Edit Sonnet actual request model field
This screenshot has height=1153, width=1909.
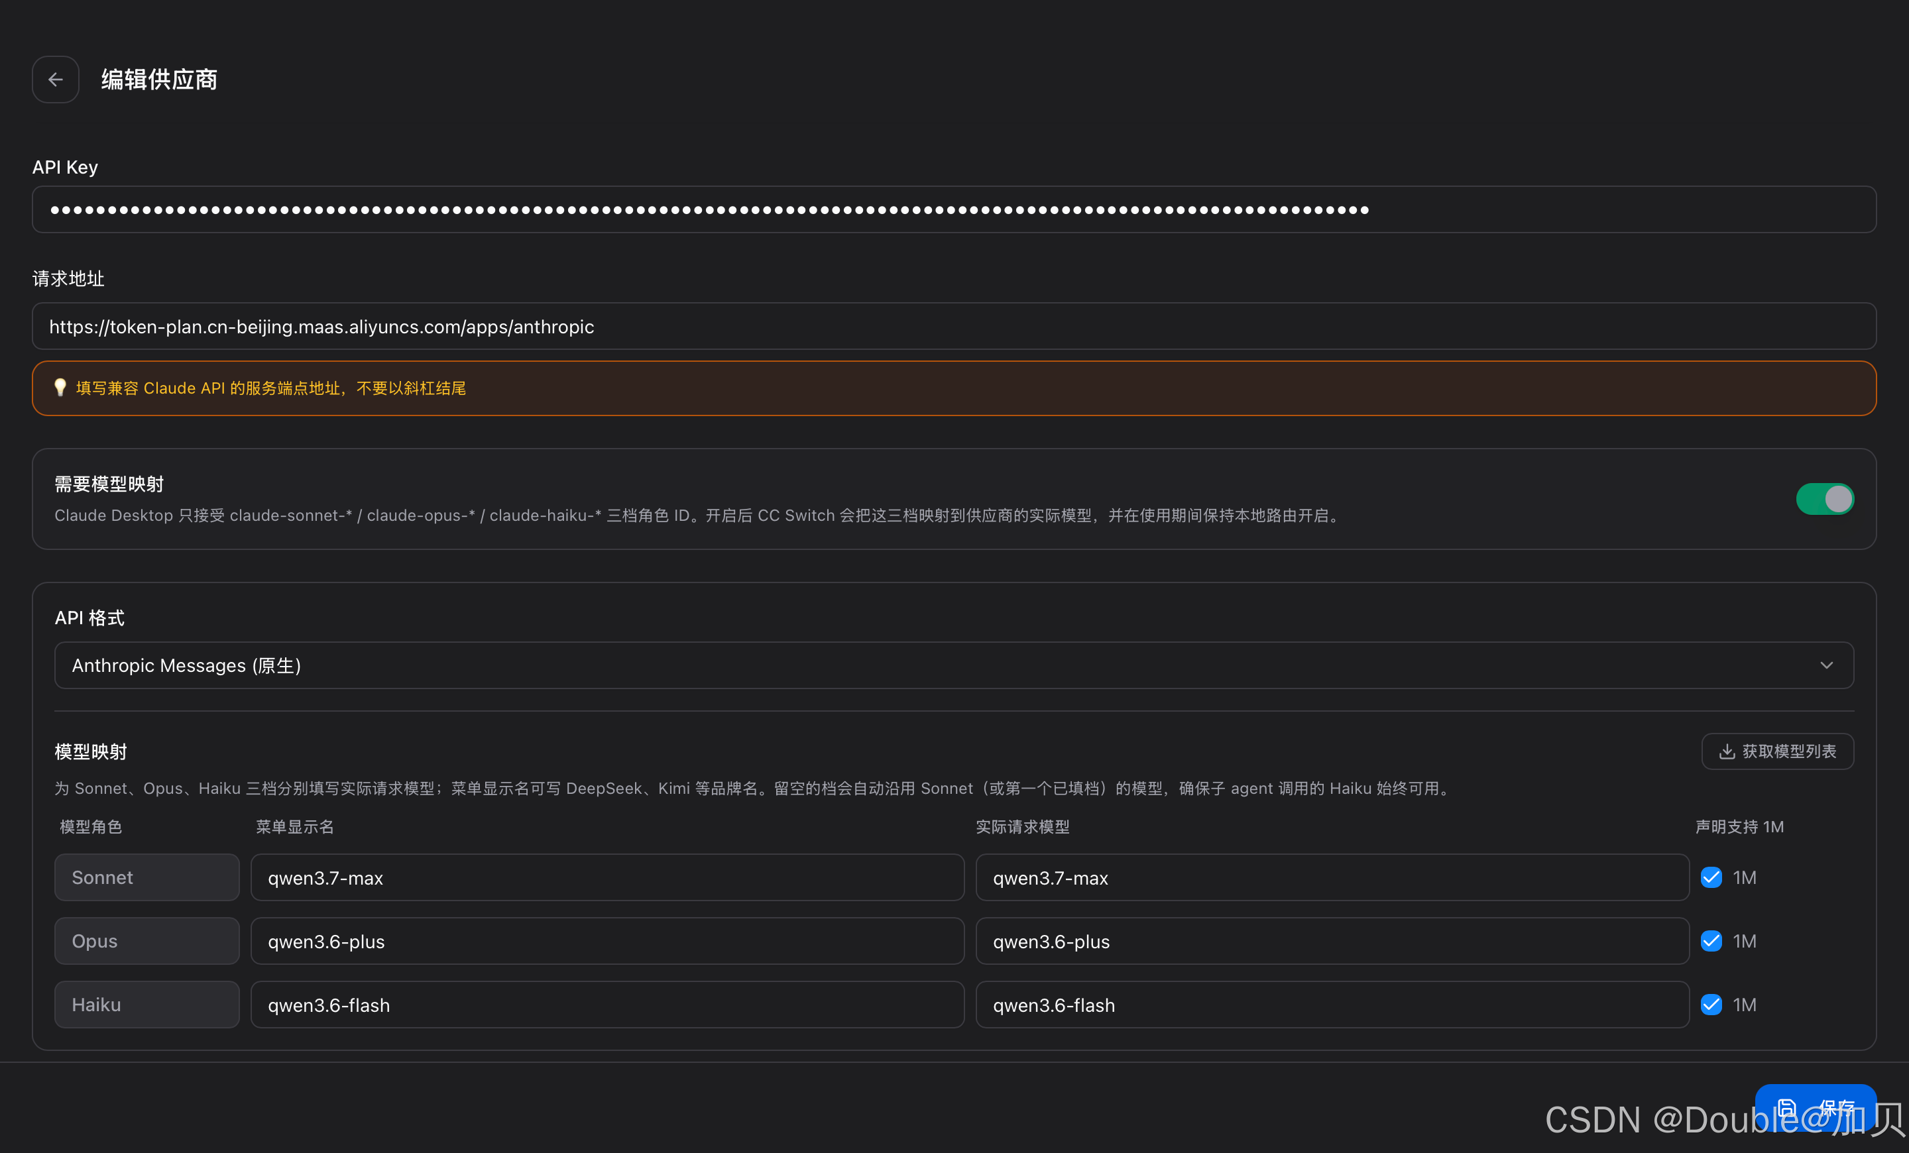pyautogui.click(x=1332, y=878)
